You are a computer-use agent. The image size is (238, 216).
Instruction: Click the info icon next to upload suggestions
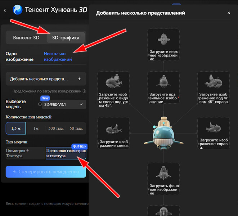click(84, 91)
